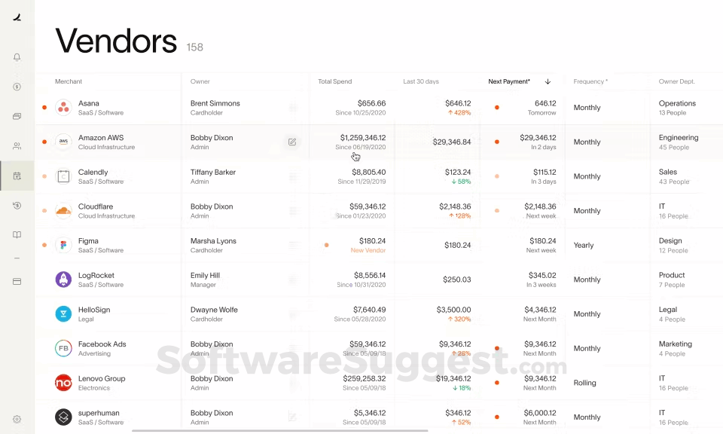The width and height of the screenshot is (723, 434).
Task: Sort by the Total Spend column header
Action: [x=334, y=81]
